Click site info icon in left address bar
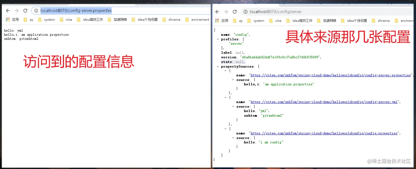Viewport: 416px width, 169px height. [36, 11]
